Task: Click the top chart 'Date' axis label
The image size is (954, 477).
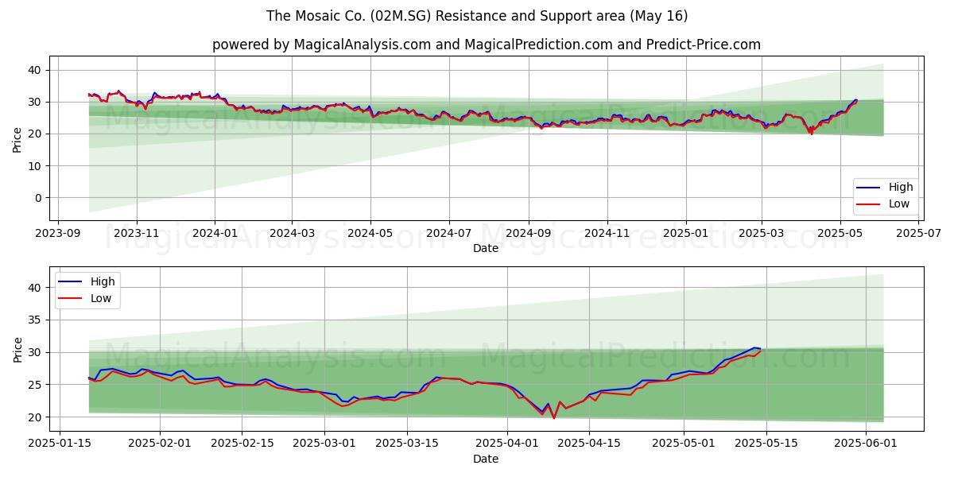Action: click(x=486, y=248)
